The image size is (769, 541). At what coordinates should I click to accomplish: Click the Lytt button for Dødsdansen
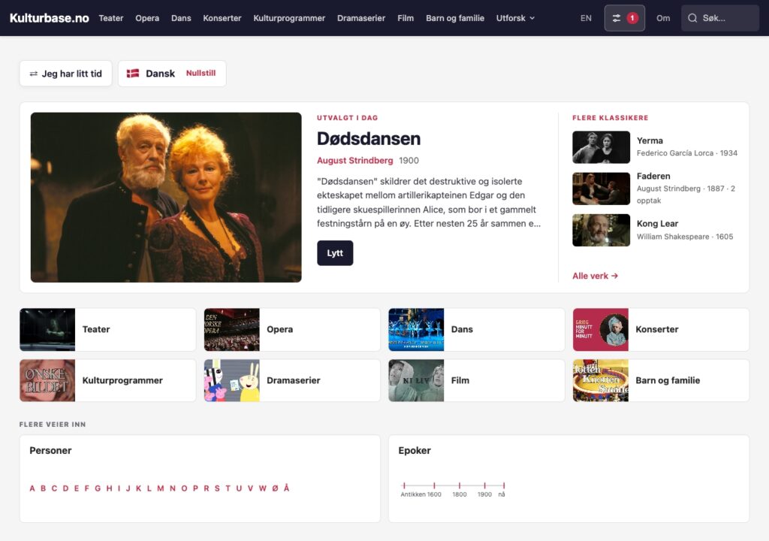335,252
